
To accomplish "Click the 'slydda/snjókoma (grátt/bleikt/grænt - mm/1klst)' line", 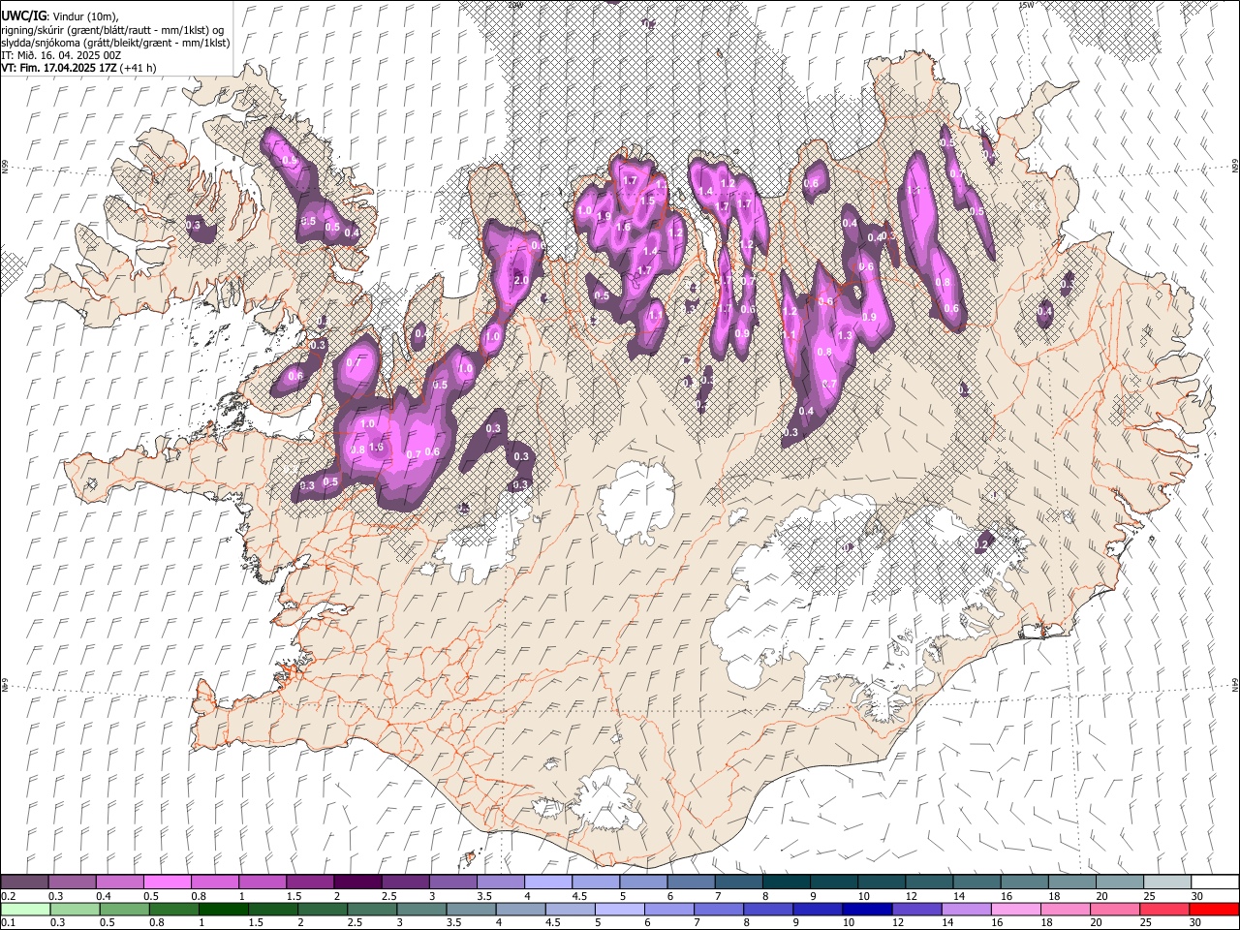I will [115, 43].
